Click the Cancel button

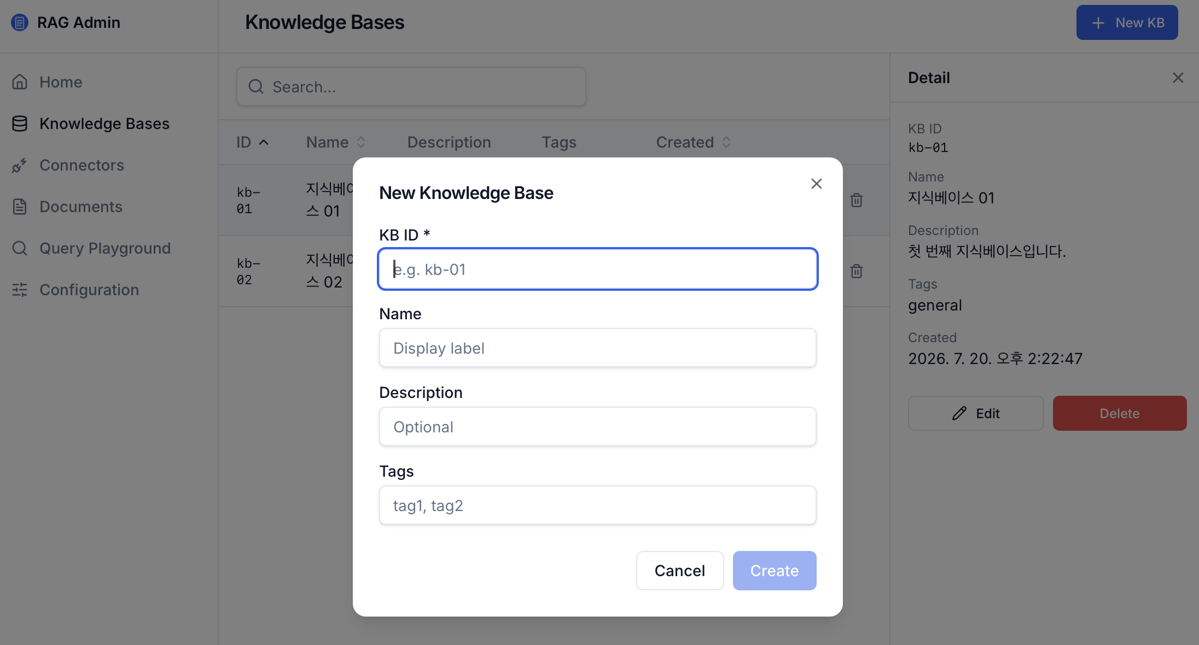[x=680, y=571]
